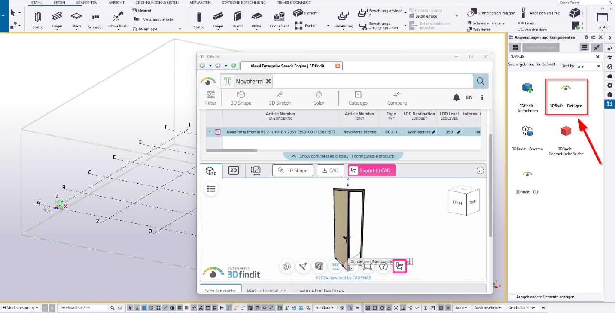Select the concrete Wand tool

pyautogui.click(x=237, y=19)
